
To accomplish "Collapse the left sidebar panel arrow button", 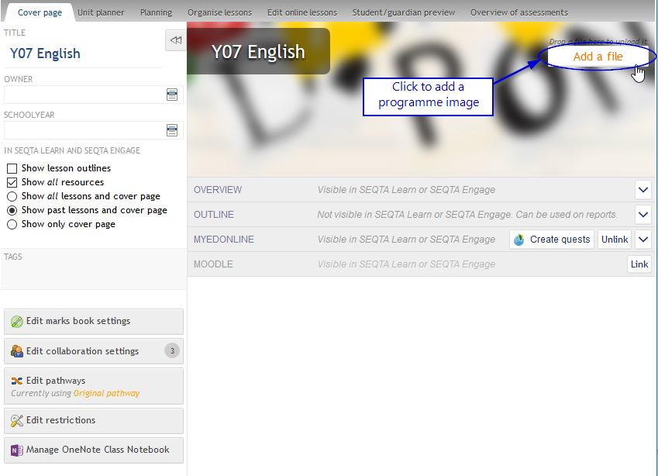I will (176, 40).
